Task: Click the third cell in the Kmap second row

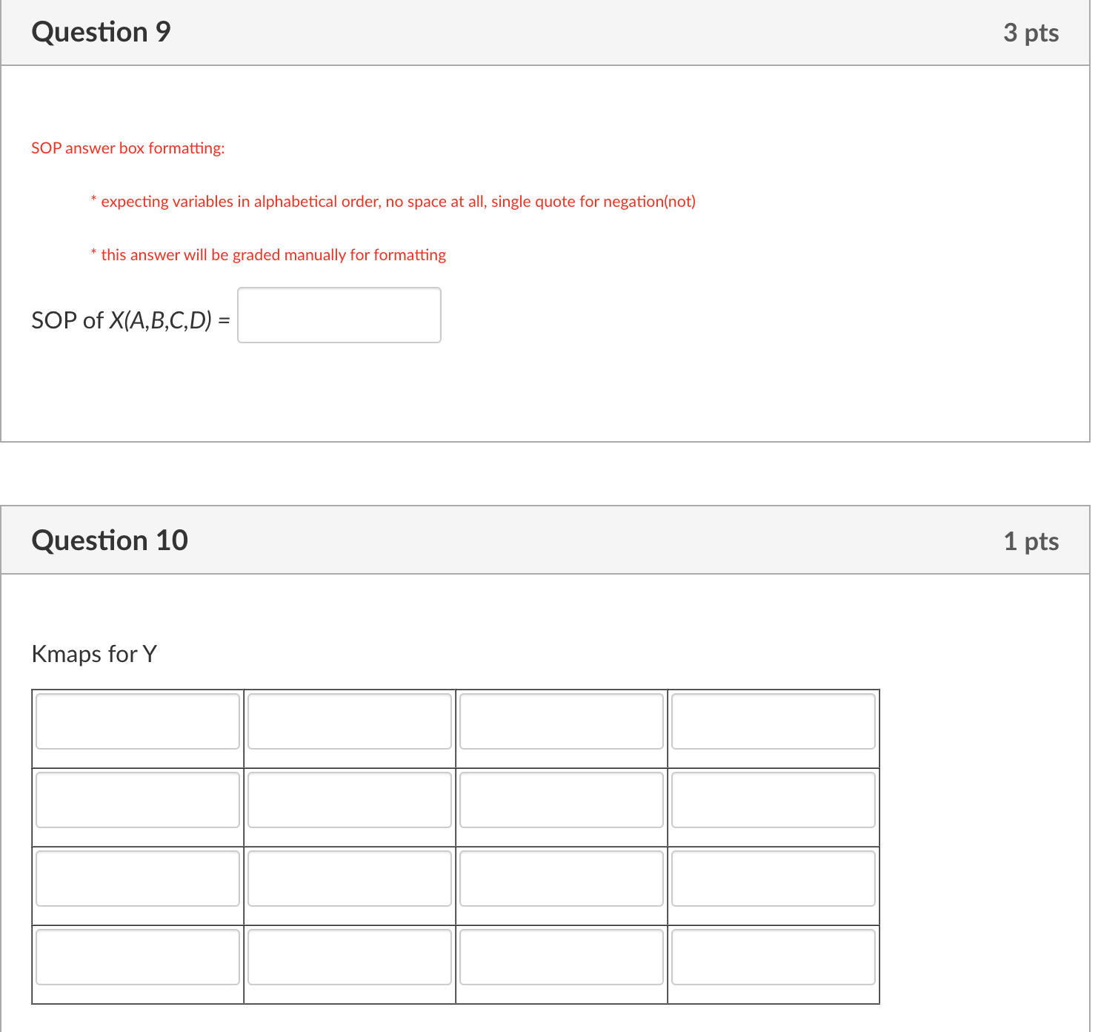Action: [561, 800]
